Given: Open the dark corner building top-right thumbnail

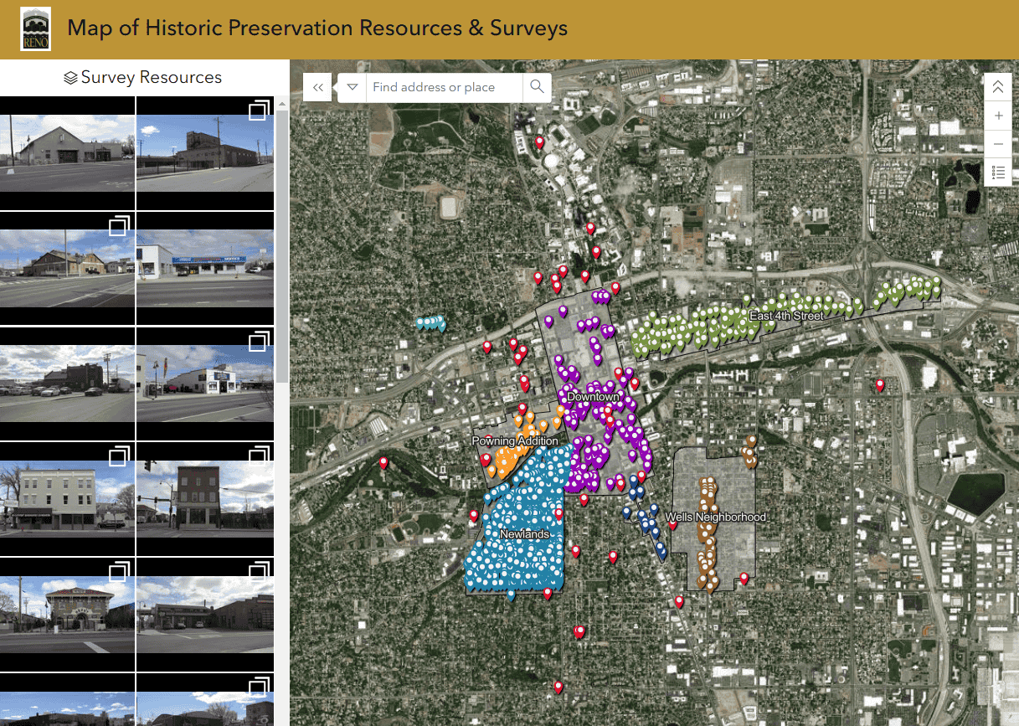Looking at the screenshot, I should pos(205,153).
